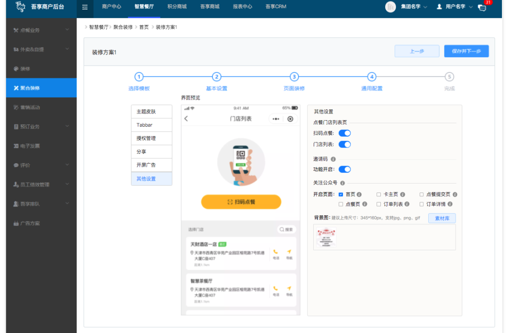511x333 pixels.
Task: Click the 智慧餐厅 breadcrumb link
Action: pos(98,27)
